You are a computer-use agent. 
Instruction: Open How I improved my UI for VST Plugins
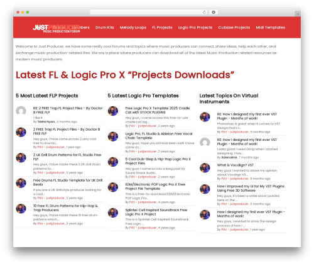251,189
